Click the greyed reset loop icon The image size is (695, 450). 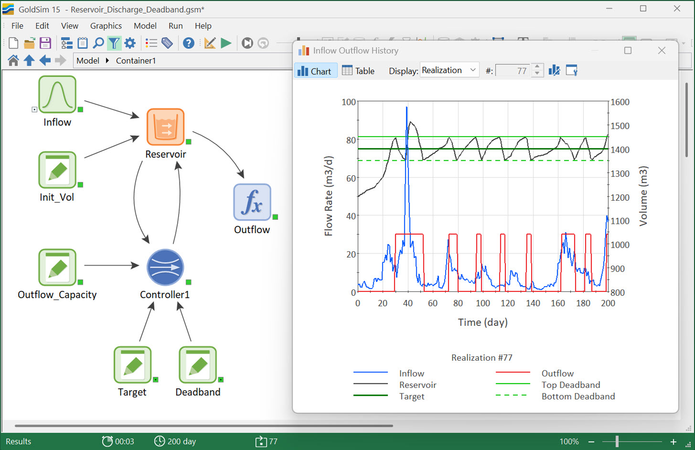coord(263,43)
